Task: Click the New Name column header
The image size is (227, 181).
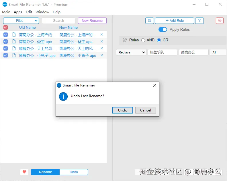Action: (x=68, y=27)
